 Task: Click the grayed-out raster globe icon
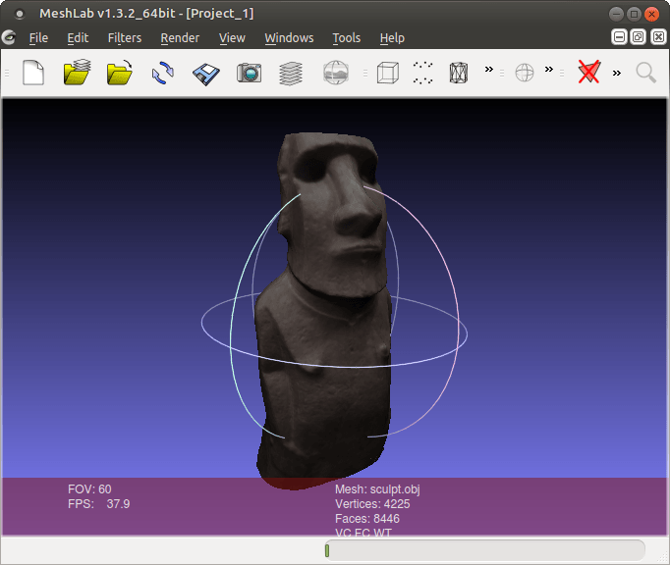coord(336,73)
